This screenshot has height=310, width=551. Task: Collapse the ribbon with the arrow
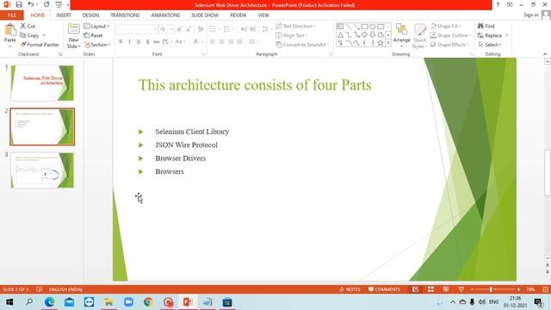545,53
